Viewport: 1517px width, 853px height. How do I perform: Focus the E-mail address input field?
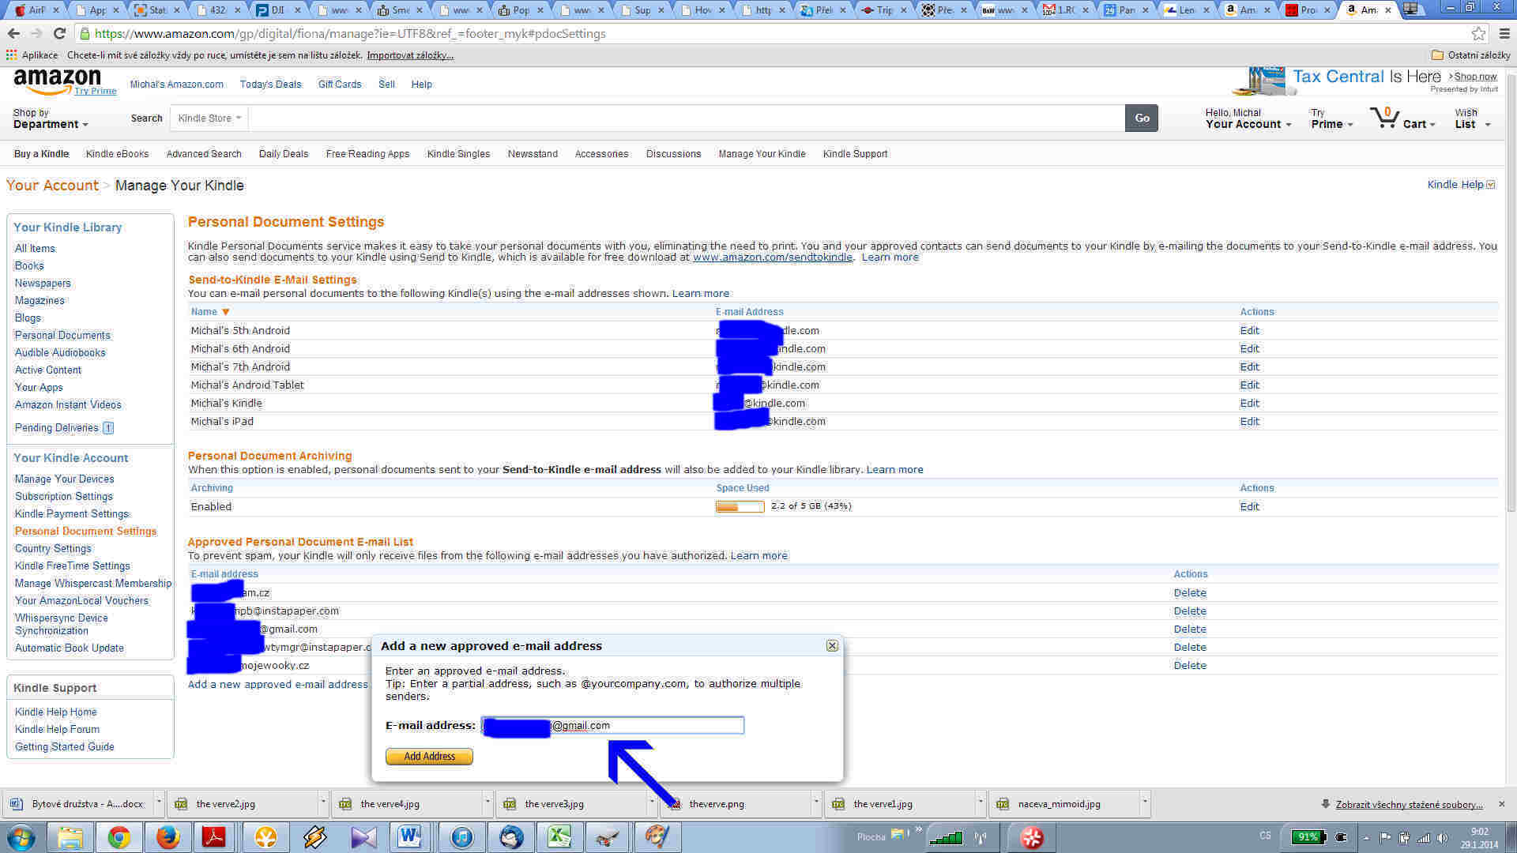tap(612, 725)
